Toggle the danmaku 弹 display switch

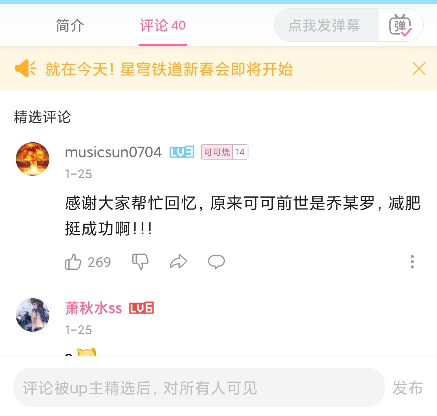point(401,25)
